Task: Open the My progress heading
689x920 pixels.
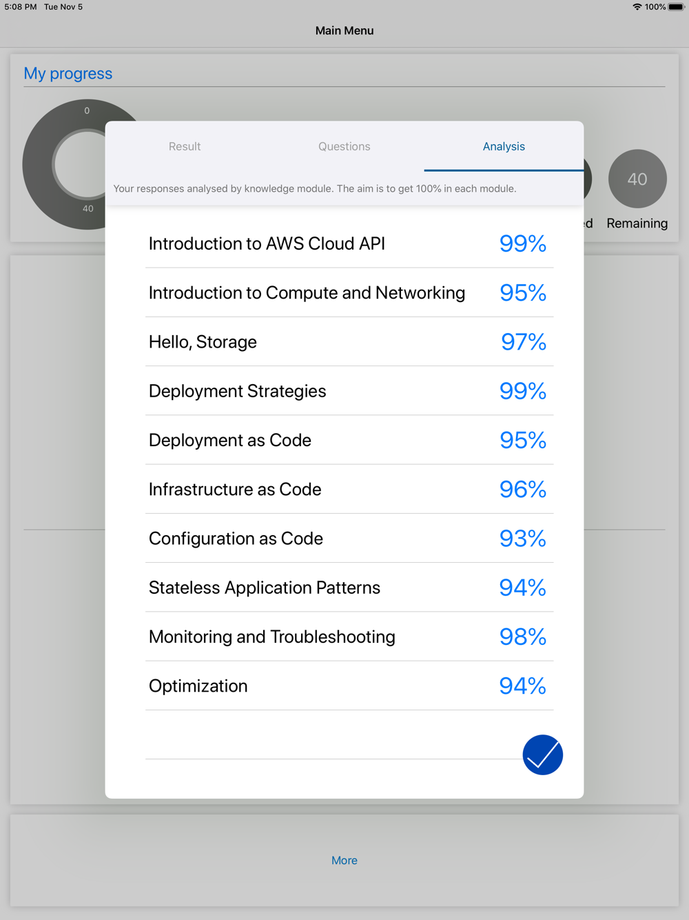Action: tap(68, 73)
